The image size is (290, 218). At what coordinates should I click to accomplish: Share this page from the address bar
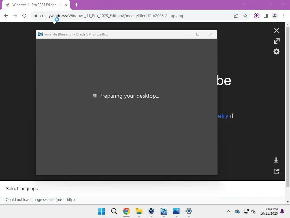[236, 16]
